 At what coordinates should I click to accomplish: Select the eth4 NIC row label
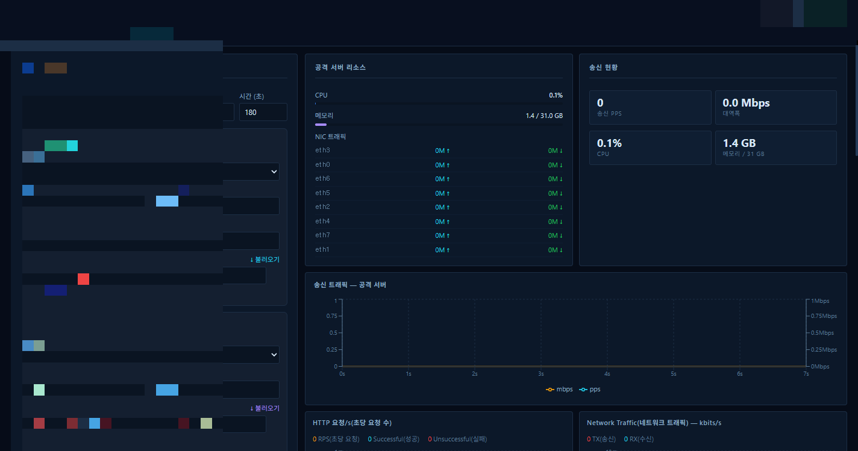pyautogui.click(x=322, y=222)
